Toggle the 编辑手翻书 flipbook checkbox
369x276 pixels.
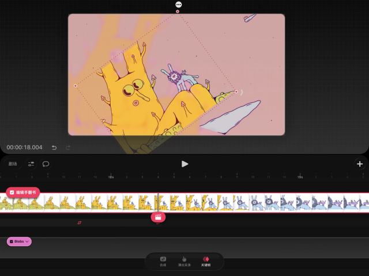12,193
